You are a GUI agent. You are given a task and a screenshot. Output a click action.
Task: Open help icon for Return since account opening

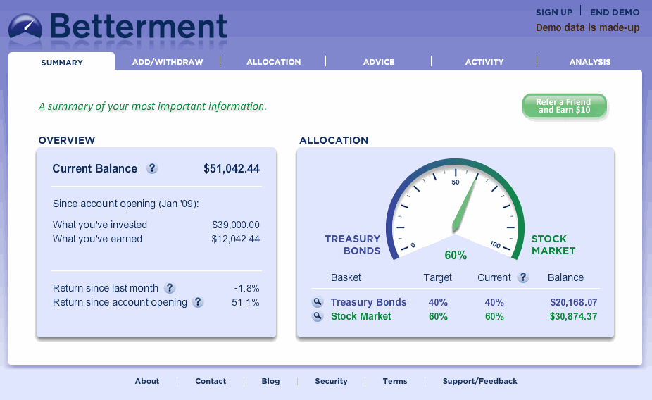[198, 302]
